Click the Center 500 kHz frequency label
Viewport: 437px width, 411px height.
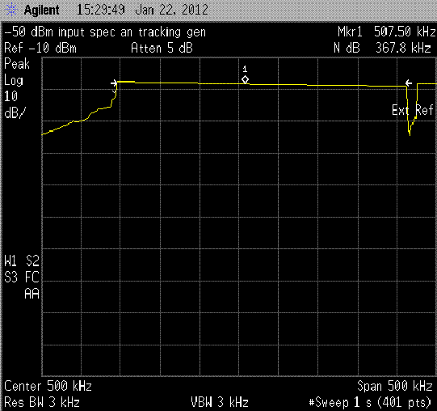[48, 386]
